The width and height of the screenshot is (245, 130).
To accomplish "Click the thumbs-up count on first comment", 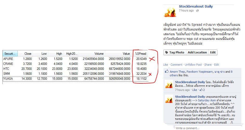I will coord(202,90).
